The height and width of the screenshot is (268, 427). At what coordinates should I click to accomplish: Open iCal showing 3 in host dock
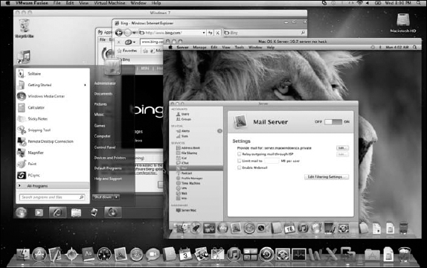click(x=185, y=255)
